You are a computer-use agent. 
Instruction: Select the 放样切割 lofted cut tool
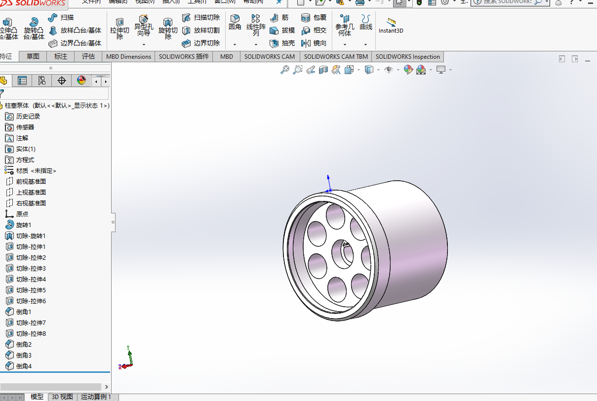click(201, 31)
